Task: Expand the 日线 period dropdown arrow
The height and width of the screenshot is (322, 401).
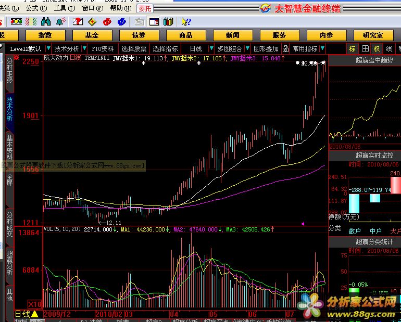Action: coord(211,48)
